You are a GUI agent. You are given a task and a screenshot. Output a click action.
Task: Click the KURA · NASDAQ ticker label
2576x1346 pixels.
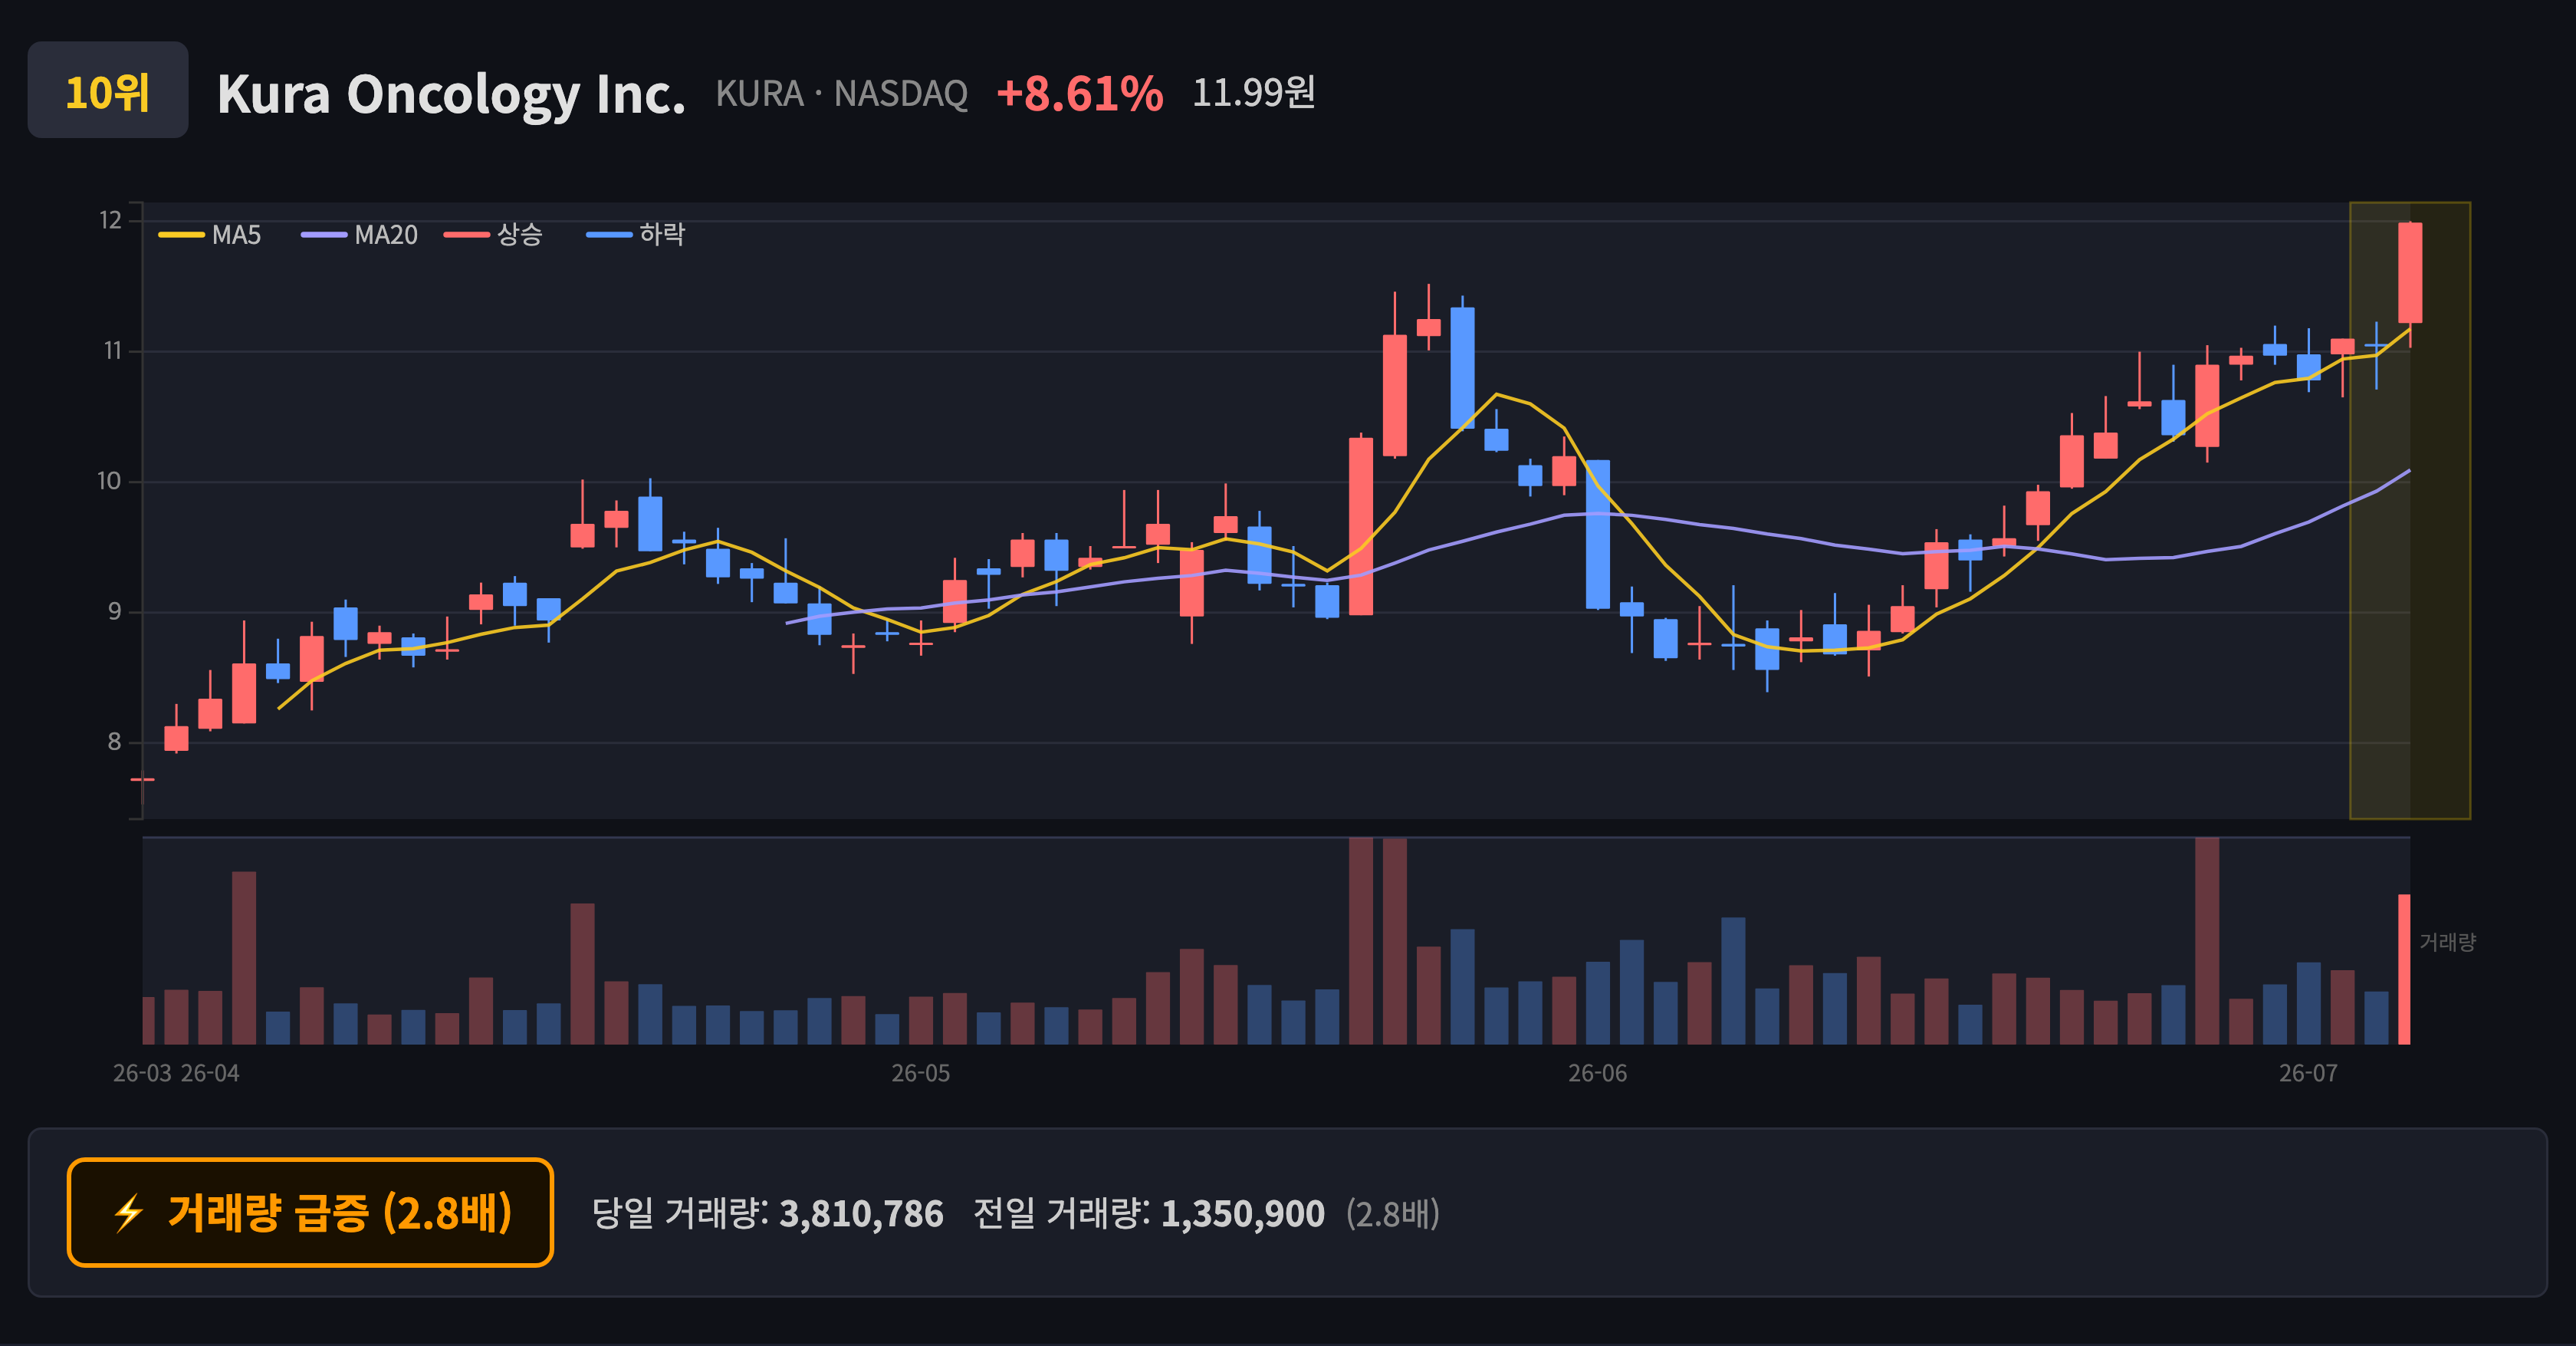841,94
